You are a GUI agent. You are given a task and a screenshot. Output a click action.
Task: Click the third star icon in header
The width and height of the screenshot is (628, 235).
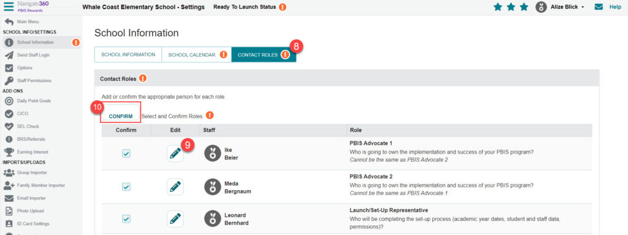click(524, 7)
